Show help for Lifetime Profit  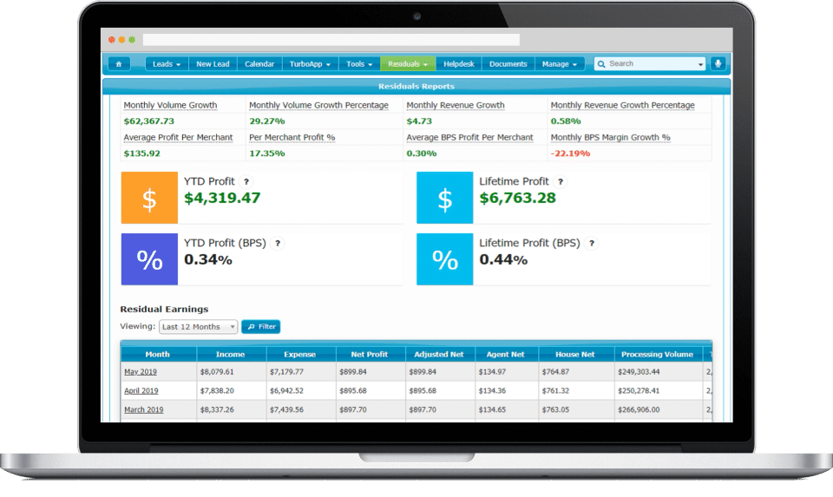(x=560, y=181)
